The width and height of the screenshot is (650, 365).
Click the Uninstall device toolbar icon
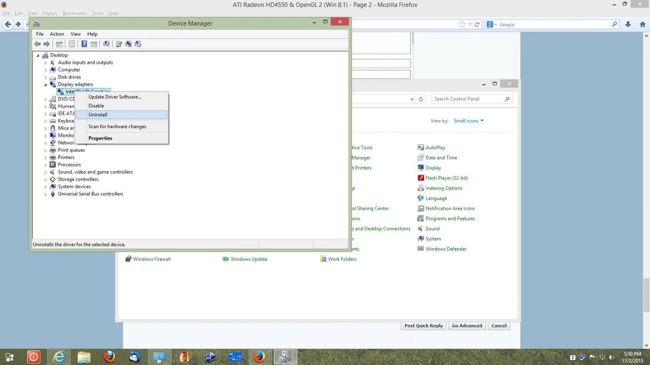point(129,44)
